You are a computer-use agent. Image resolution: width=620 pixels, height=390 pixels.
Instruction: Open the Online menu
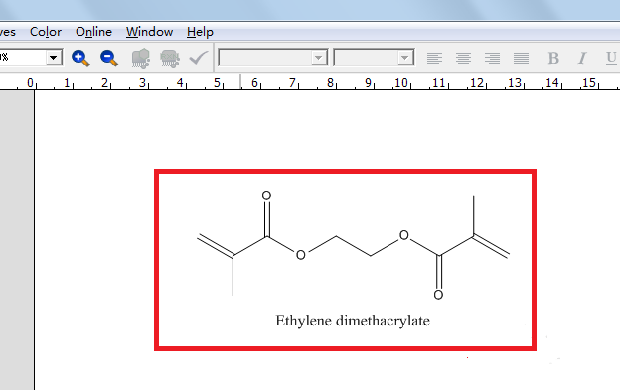93,32
